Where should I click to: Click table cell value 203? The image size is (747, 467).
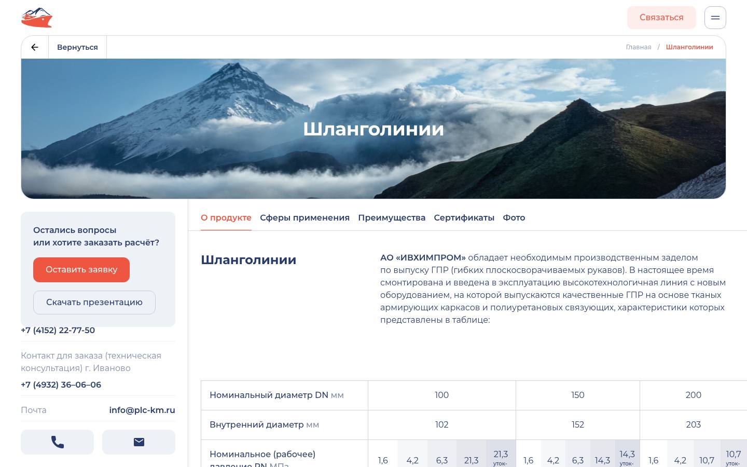coord(693,425)
